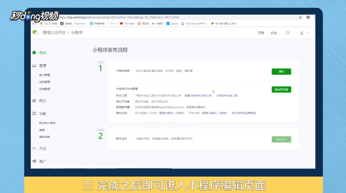Click the user avatar icon in header

(301, 33)
